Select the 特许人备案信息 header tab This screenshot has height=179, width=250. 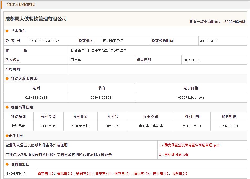21,4
